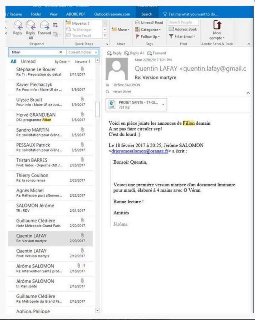Open the email from Tristan BARRES

click(x=50, y=162)
